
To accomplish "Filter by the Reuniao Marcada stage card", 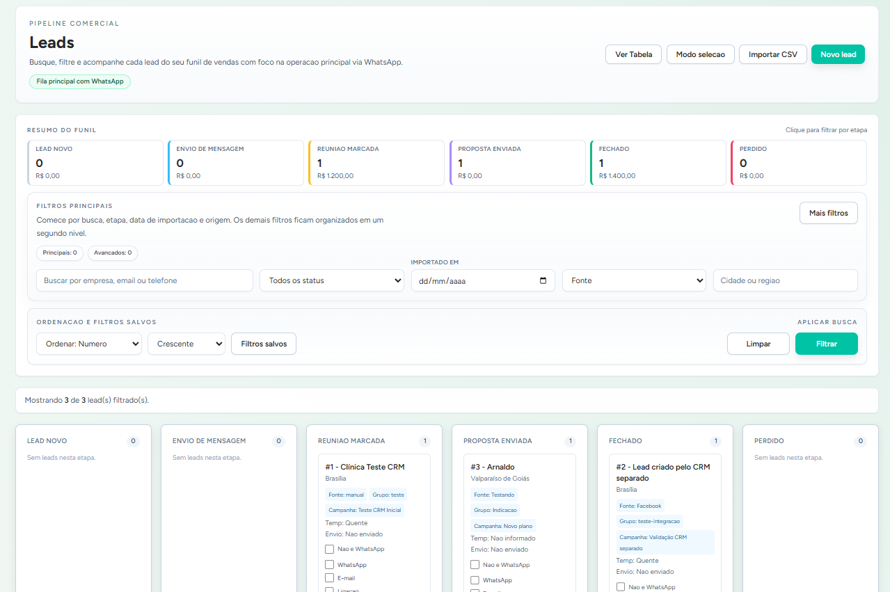I will (x=376, y=163).
